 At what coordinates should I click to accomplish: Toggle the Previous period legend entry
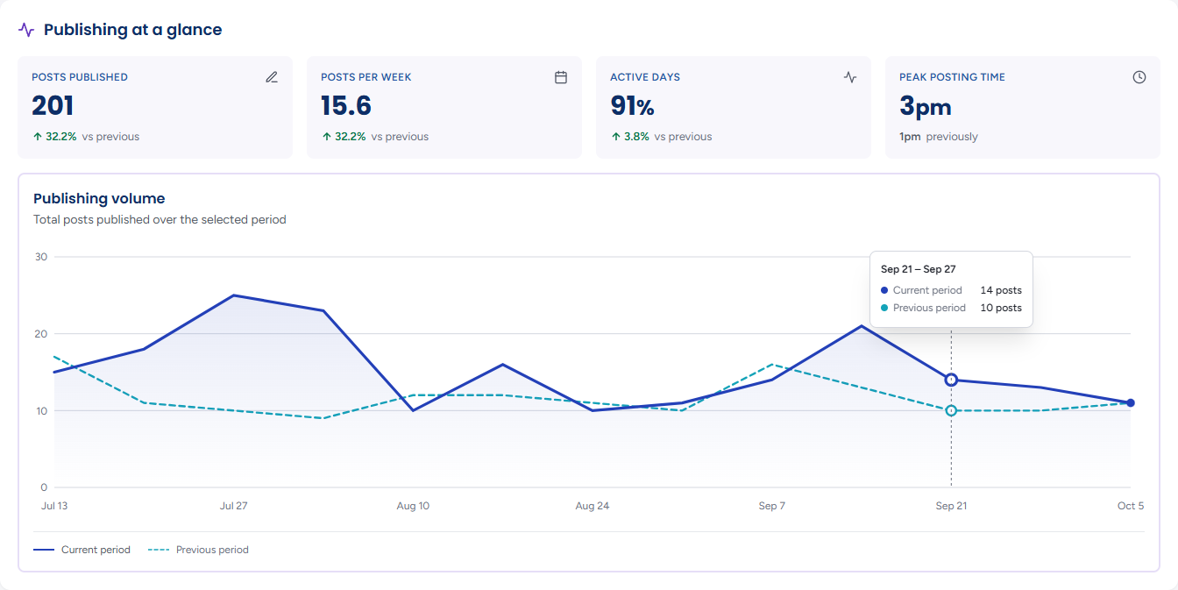(198, 550)
